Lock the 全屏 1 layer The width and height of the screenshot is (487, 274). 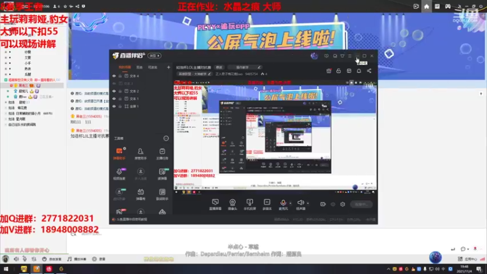coord(120,106)
